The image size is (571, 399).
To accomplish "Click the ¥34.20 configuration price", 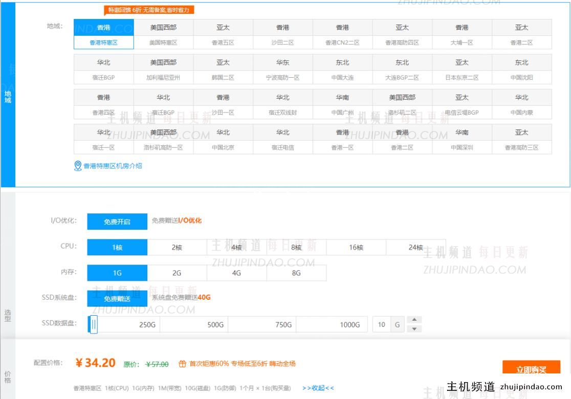I will 95,363.
